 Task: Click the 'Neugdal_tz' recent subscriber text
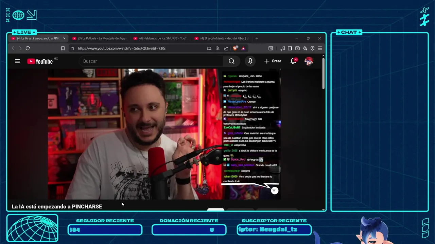[278, 230]
